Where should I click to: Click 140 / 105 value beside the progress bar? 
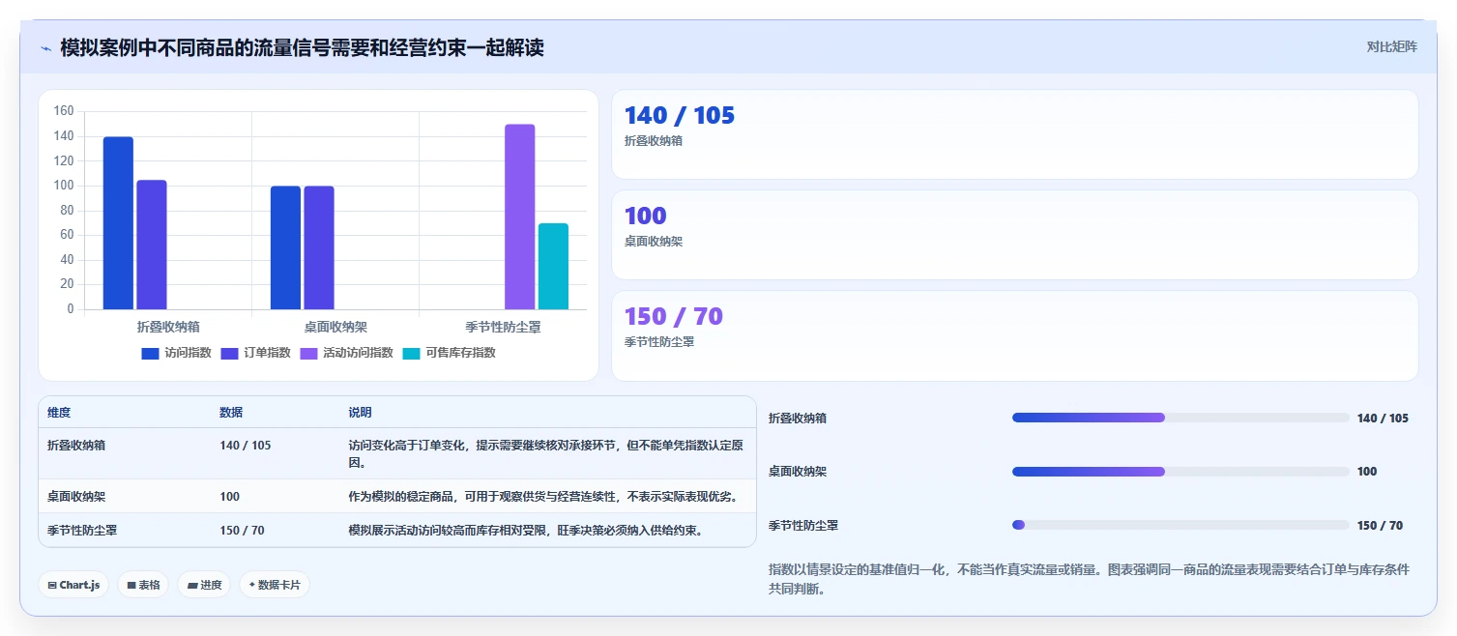coord(1383,419)
